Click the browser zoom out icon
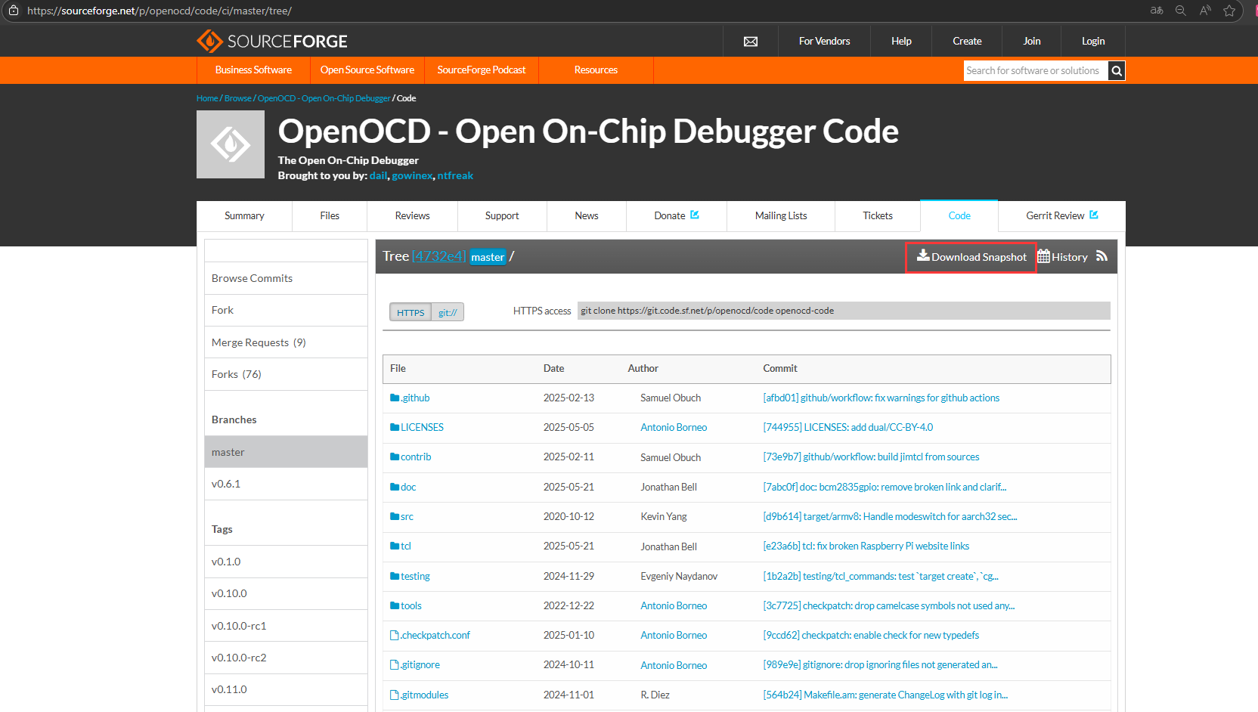Viewport: 1258px width, 712px height. pos(1181,11)
